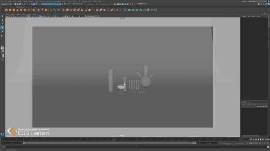Open the No Live Surface field dropdown
Image resolution: width=270 pixels, height=151 pixels.
click(89, 4)
